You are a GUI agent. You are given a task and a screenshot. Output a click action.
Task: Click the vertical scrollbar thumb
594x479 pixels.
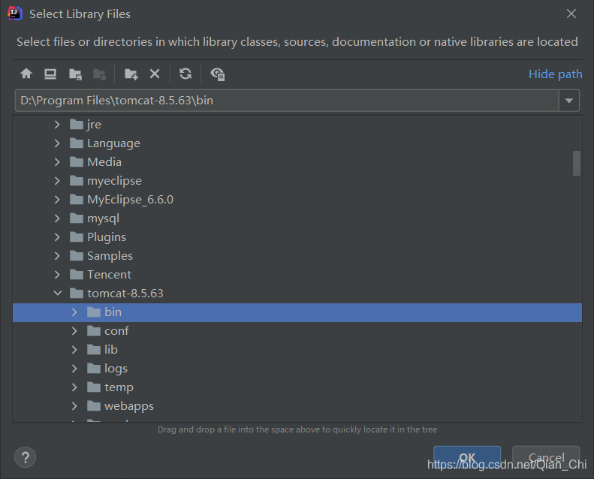tap(577, 163)
